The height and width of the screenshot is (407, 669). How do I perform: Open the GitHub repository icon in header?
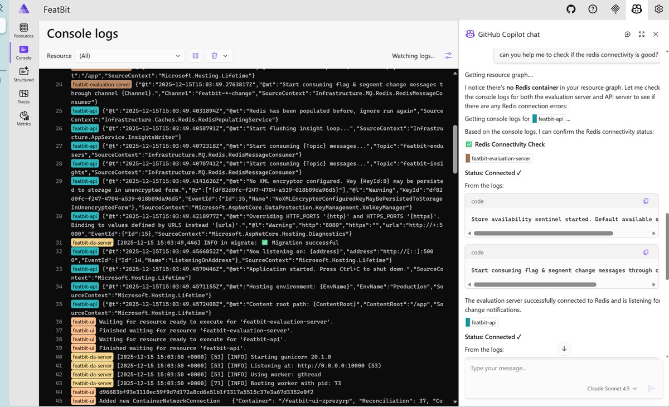pos(571,9)
